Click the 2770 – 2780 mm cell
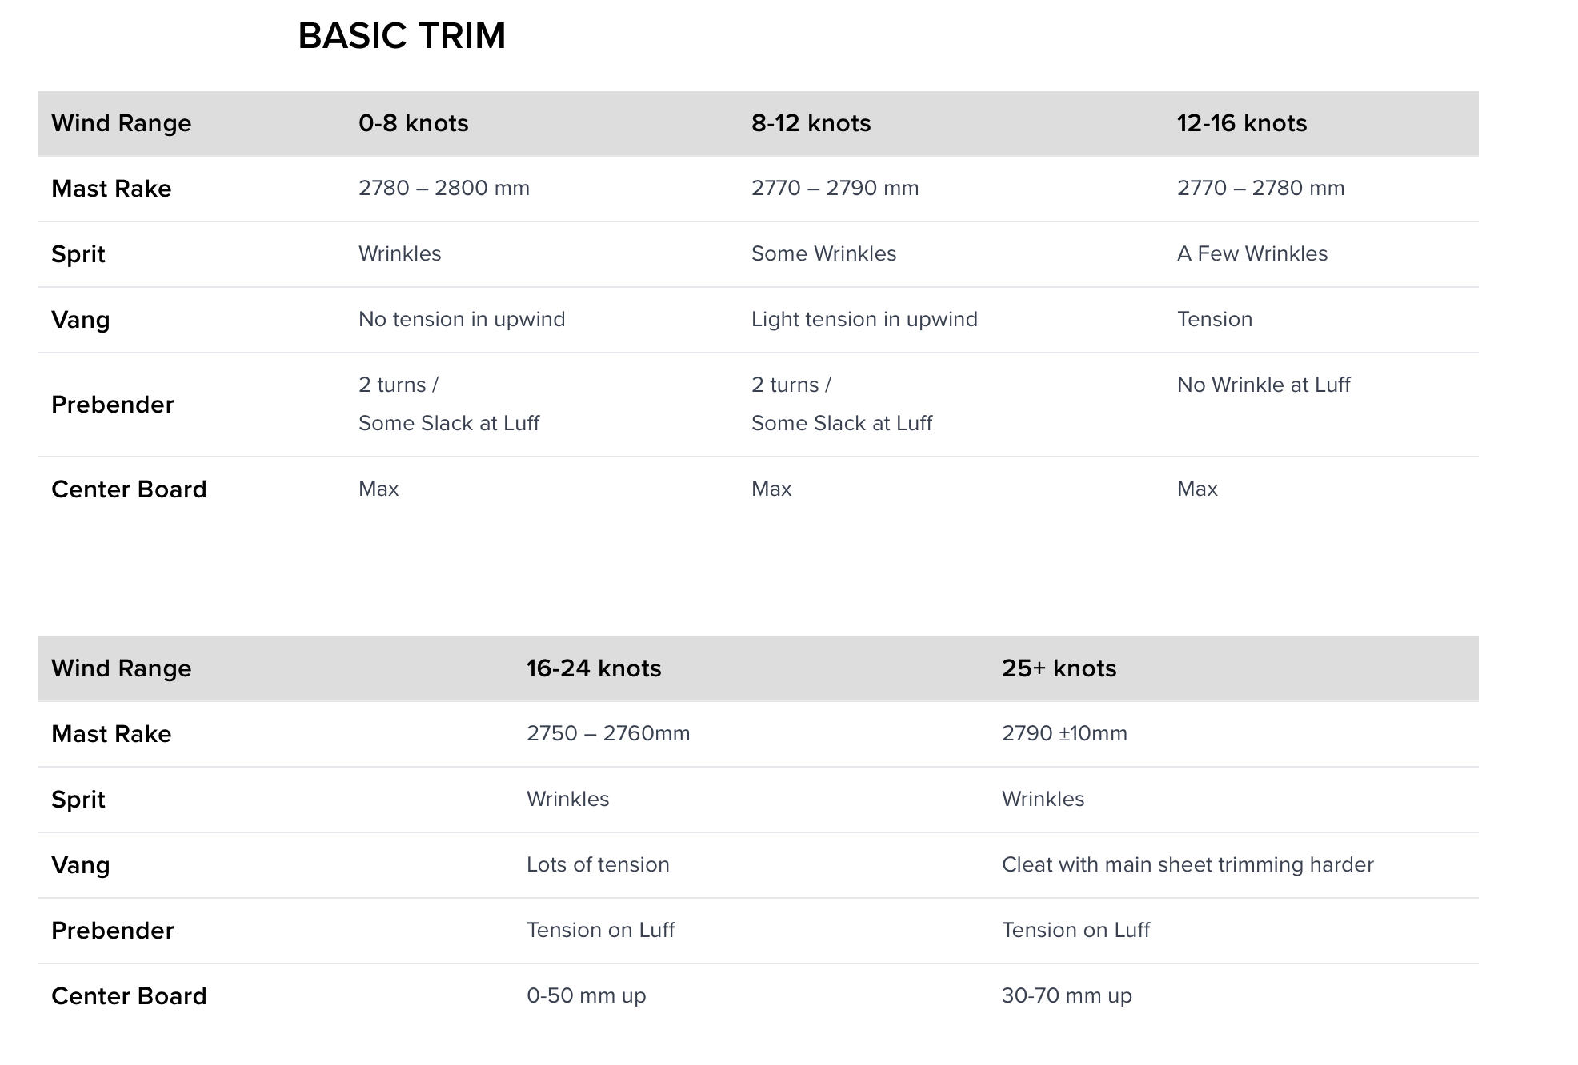 1260,188
